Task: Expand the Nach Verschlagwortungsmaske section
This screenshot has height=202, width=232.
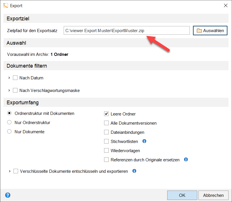Action: 9,90
